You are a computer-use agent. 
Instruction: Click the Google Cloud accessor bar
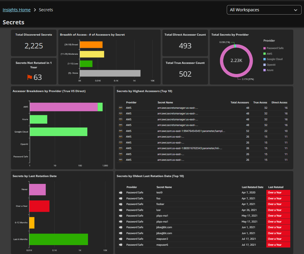(59, 132)
